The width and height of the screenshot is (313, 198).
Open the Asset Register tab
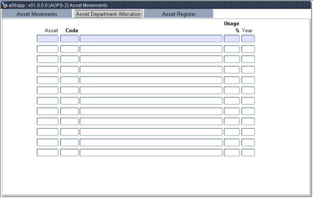click(x=178, y=14)
